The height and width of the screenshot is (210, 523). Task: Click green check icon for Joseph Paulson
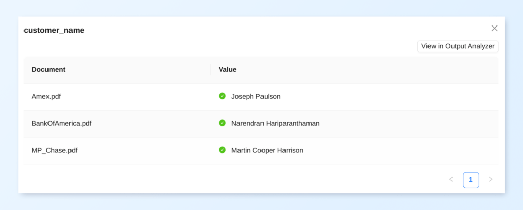222,96
